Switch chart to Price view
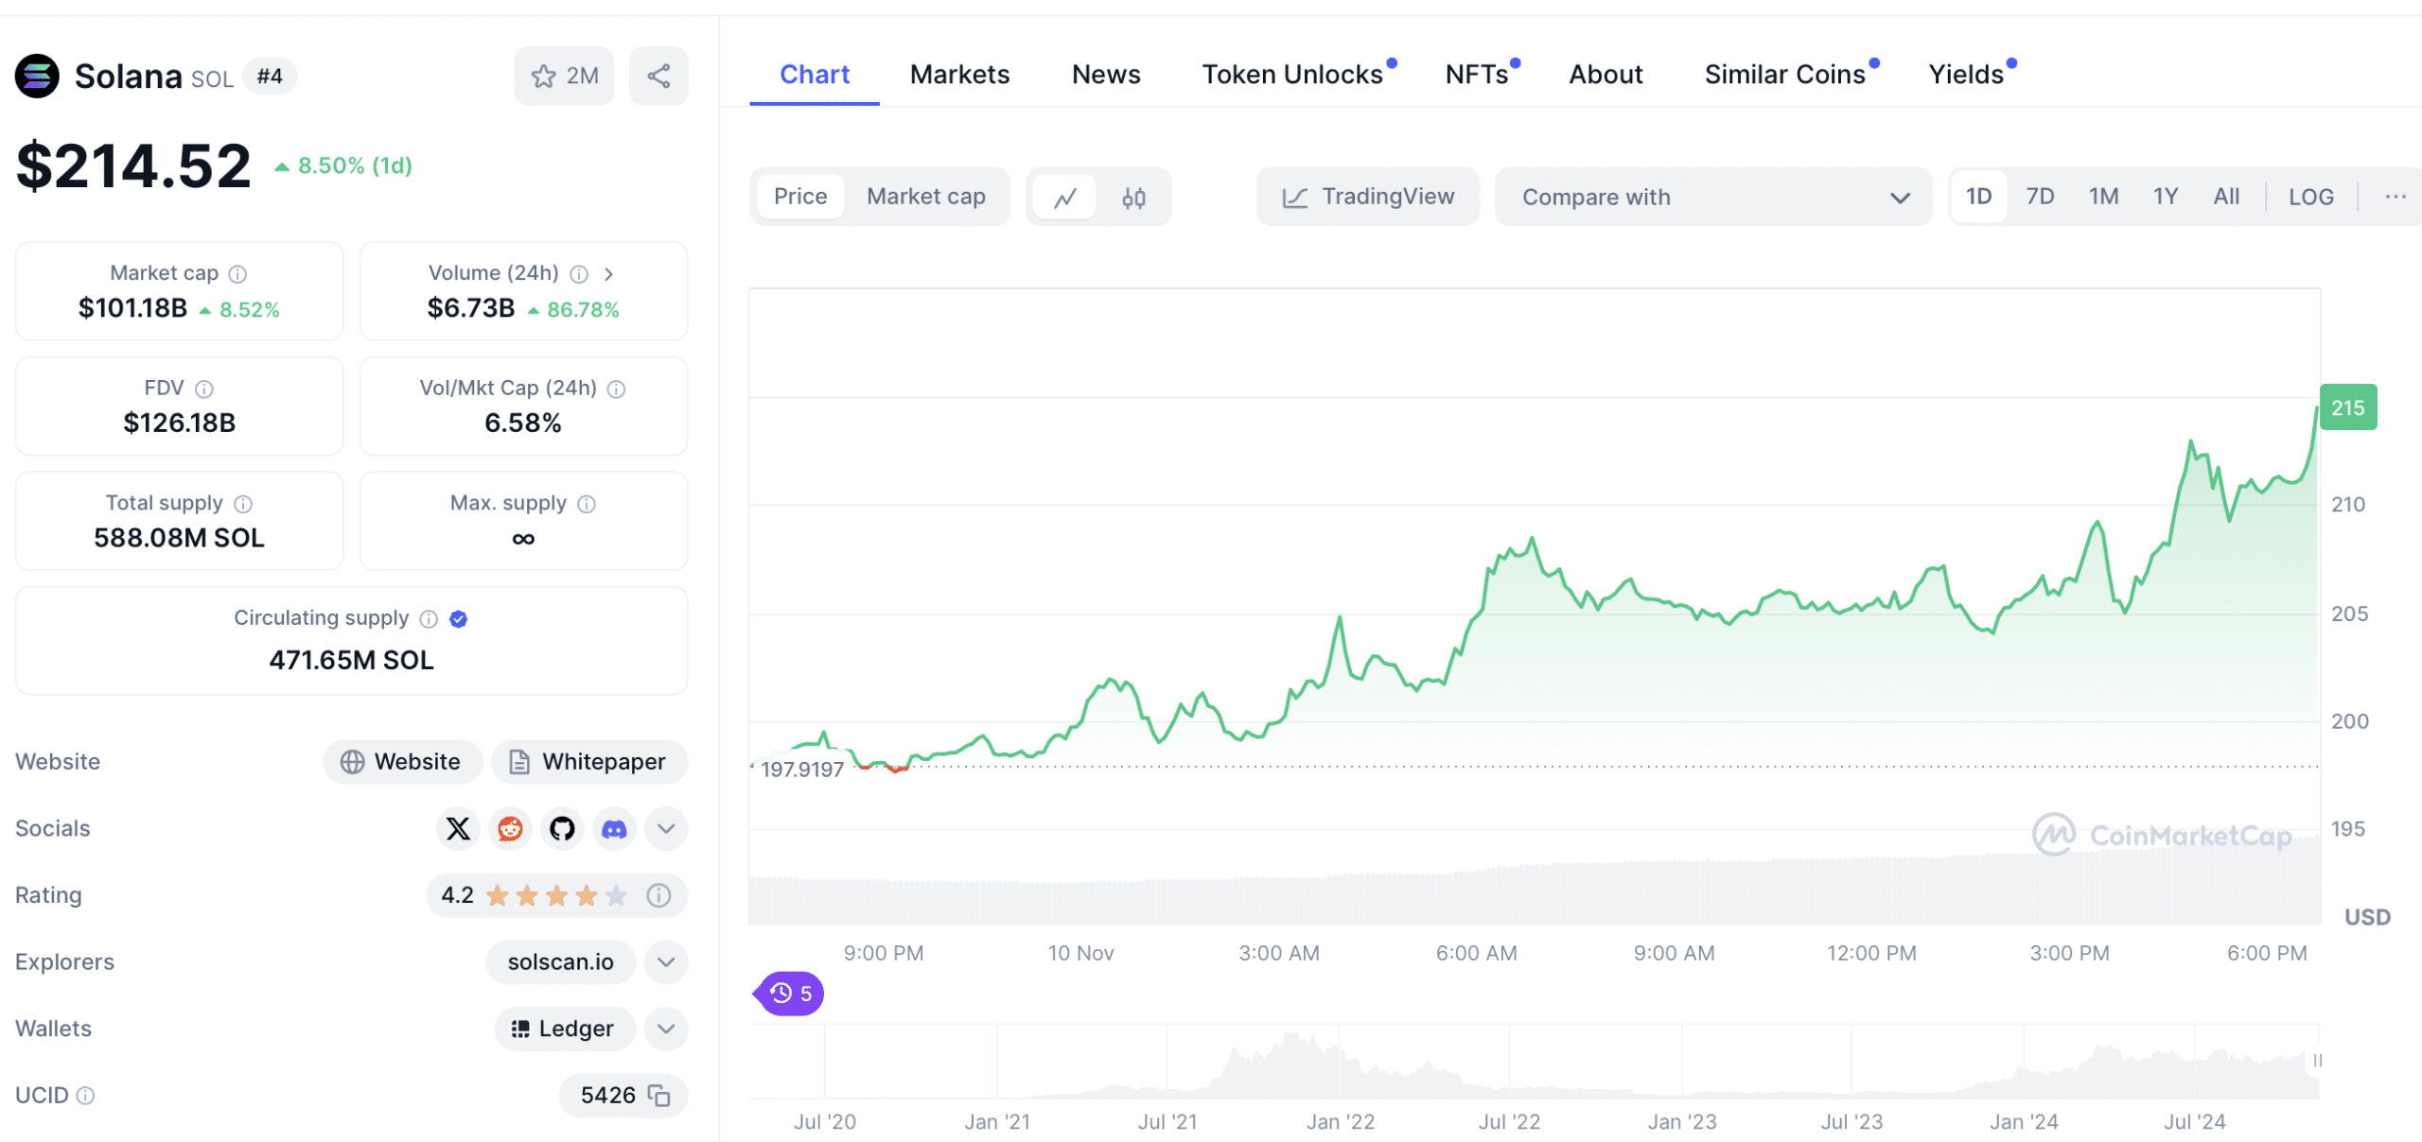2422x1142 pixels. (800, 197)
